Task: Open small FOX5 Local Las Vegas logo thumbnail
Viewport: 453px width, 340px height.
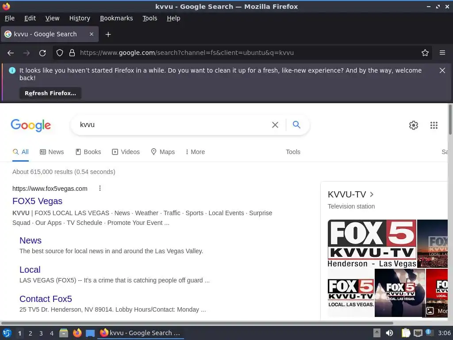Action: (x=351, y=293)
